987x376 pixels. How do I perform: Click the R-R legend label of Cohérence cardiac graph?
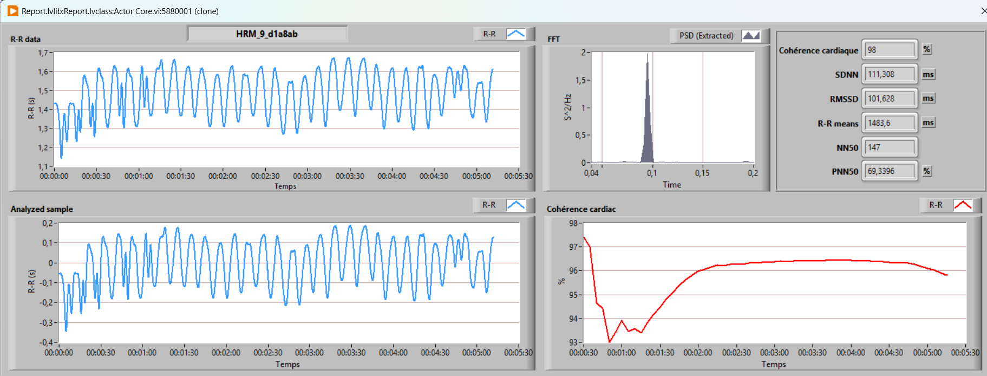click(x=936, y=205)
